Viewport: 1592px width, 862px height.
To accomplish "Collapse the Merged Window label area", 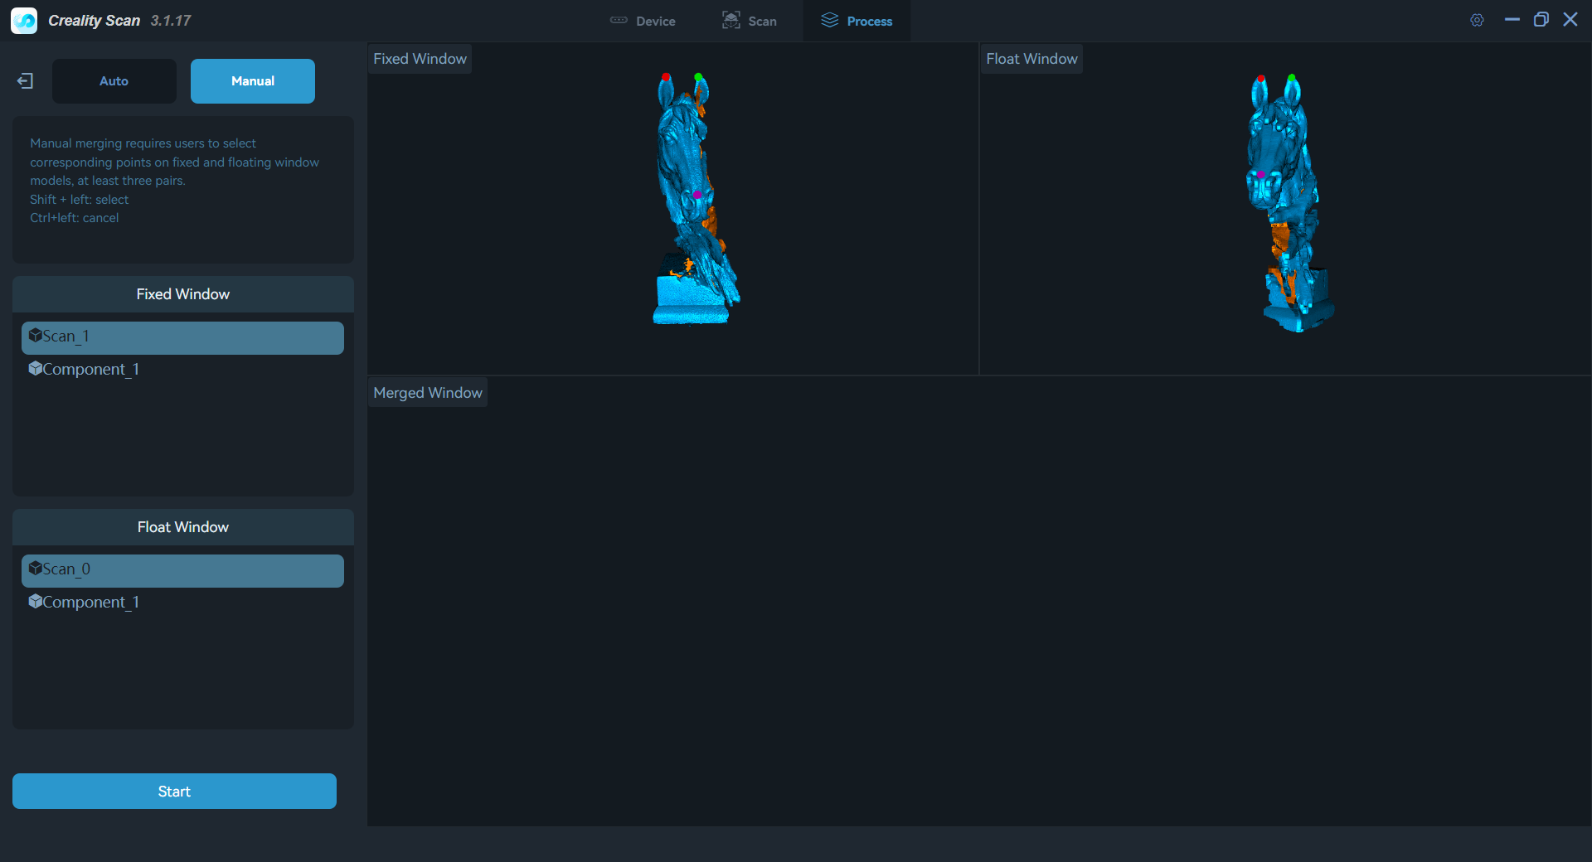I will click(x=427, y=392).
